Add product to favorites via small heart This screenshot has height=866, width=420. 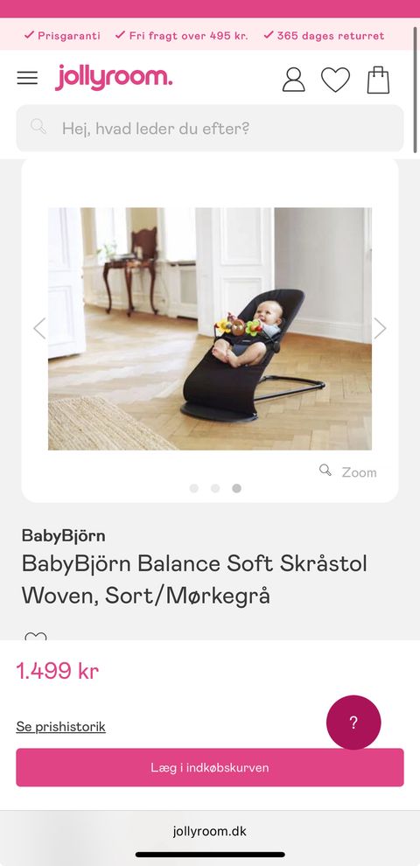(36, 636)
